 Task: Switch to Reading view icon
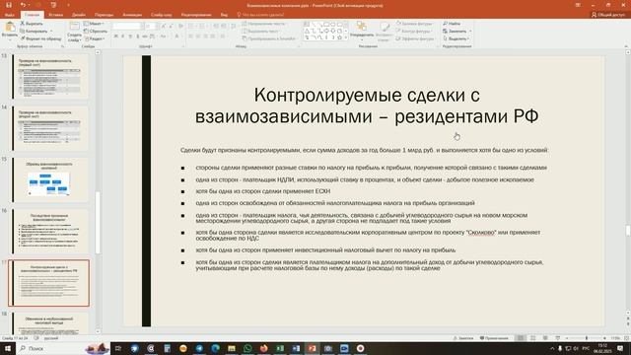pos(545,338)
